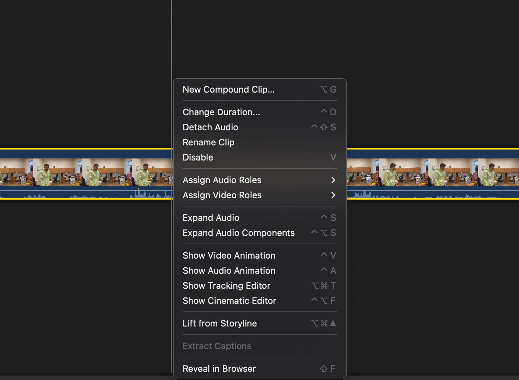Open the Show Tracking Editor item
Screen dimensions: 519x380
[259, 286]
